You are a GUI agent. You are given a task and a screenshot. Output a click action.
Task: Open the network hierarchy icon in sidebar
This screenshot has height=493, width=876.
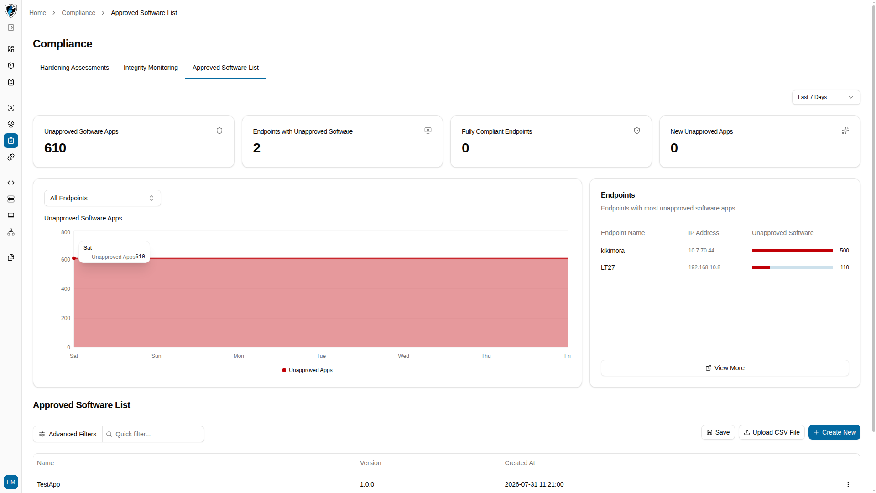11,232
